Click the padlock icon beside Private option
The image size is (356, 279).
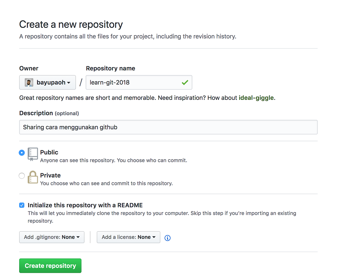pyautogui.click(x=33, y=178)
